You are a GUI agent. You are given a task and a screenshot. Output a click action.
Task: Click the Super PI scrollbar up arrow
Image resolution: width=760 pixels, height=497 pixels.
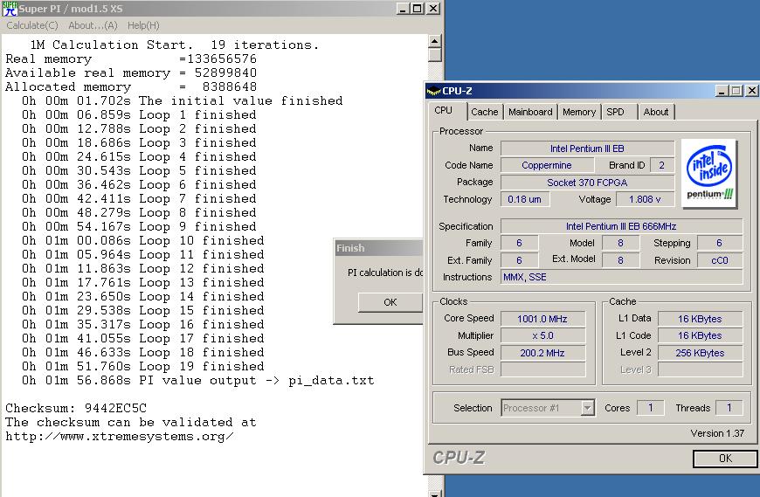tap(435, 41)
